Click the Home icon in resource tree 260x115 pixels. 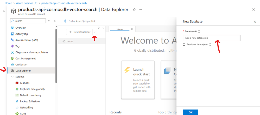64,41
